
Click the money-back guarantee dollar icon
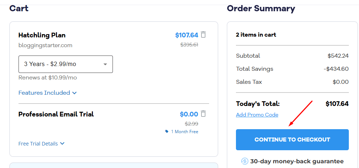[245, 161]
